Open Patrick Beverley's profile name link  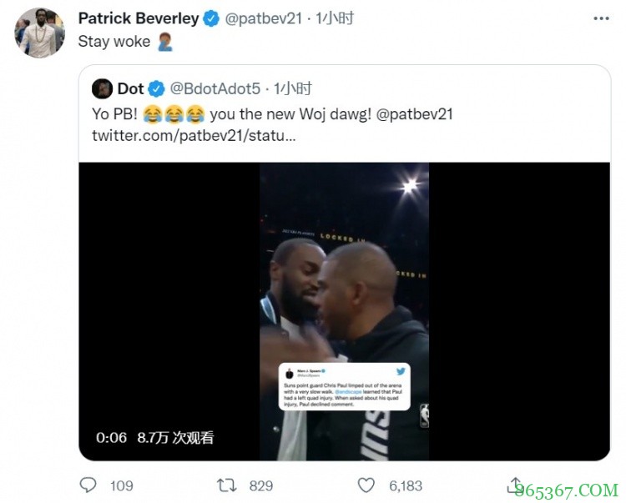[139, 18]
